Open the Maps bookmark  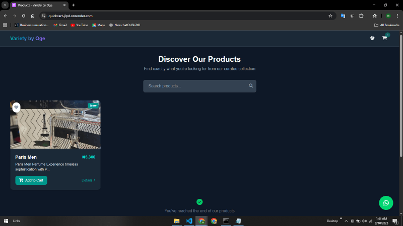[x=98, y=25]
